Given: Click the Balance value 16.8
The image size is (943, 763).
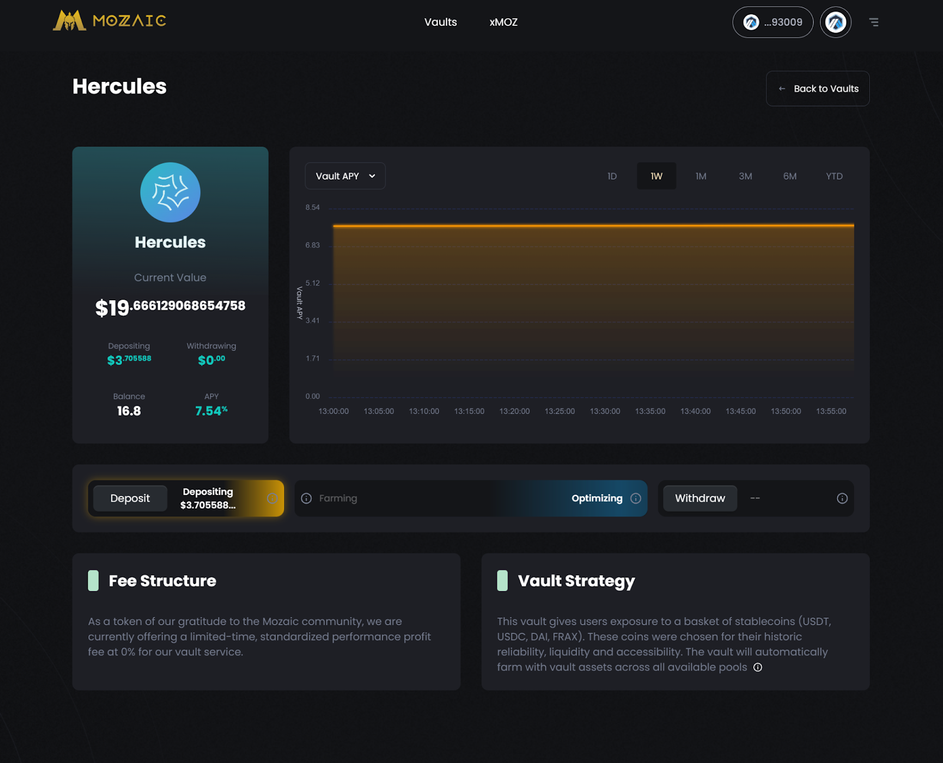Looking at the screenshot, I should [x=129, y=411].
